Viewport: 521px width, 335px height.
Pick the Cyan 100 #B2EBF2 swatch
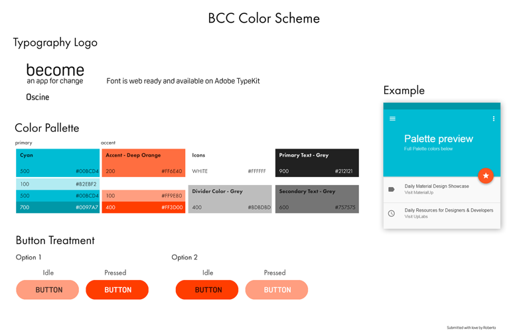58,184
